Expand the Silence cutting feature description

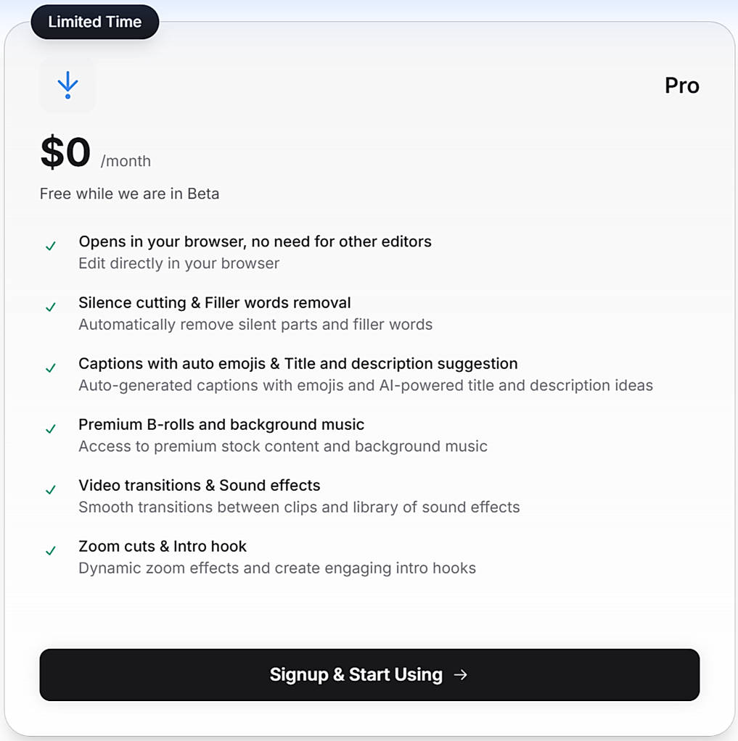[x=255, y=324]
